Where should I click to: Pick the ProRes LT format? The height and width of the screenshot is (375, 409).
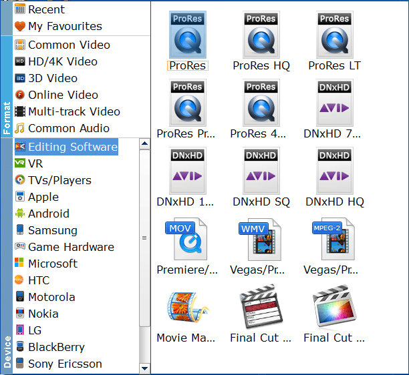335,35
